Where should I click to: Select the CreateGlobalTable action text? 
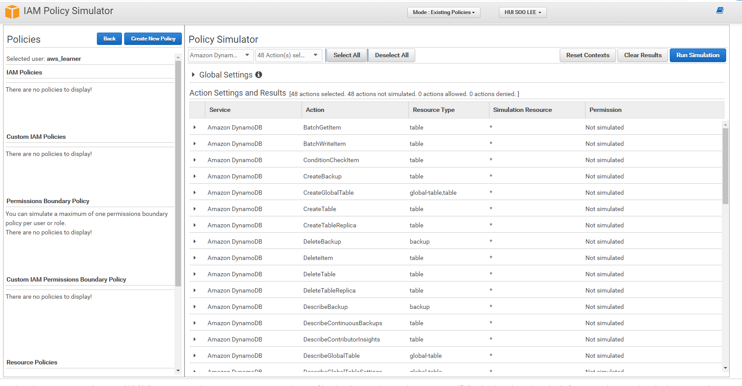coord(329,193)
